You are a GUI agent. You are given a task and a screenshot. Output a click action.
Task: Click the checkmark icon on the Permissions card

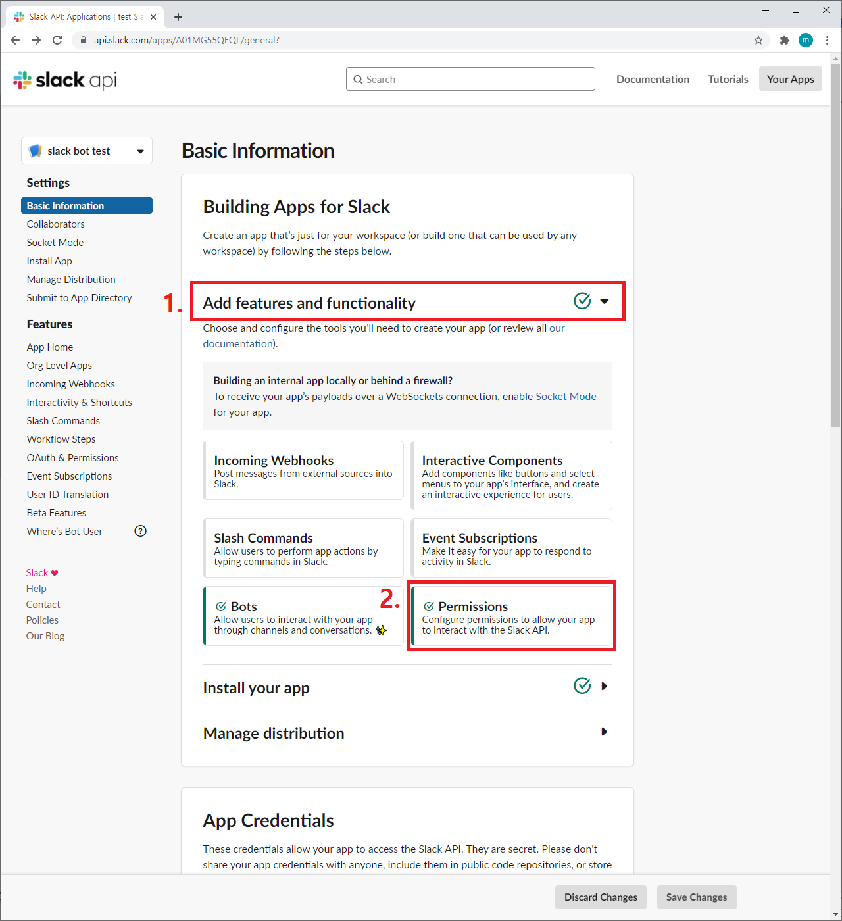429,607
